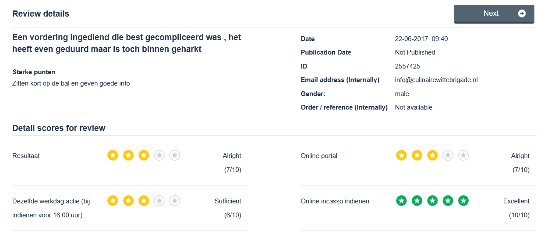Click the email info@culinairewittebrigade.nl
Screen dimensions: 555x237
tap(436, 80)
